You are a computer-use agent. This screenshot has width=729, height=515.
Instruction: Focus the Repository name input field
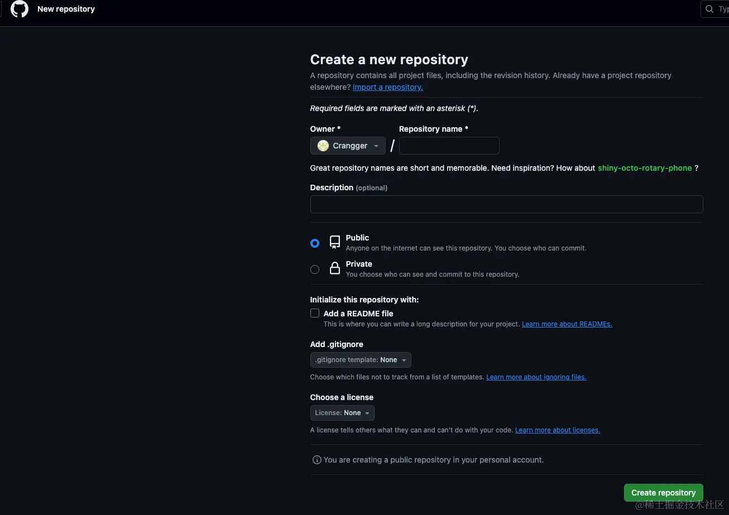pos(449,146)
